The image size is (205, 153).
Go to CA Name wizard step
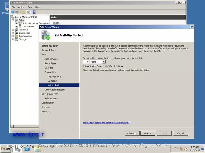(52, 81)
